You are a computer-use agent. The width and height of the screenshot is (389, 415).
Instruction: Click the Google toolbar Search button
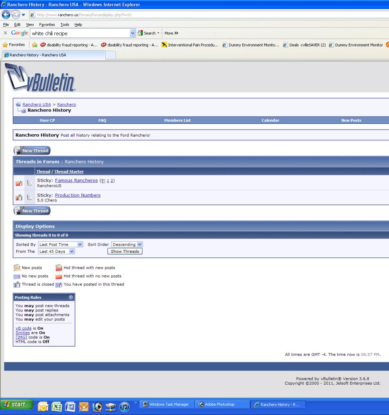[147, 33]
